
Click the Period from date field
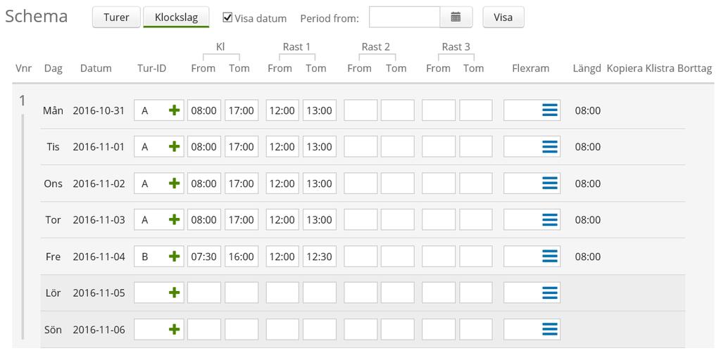403,18
